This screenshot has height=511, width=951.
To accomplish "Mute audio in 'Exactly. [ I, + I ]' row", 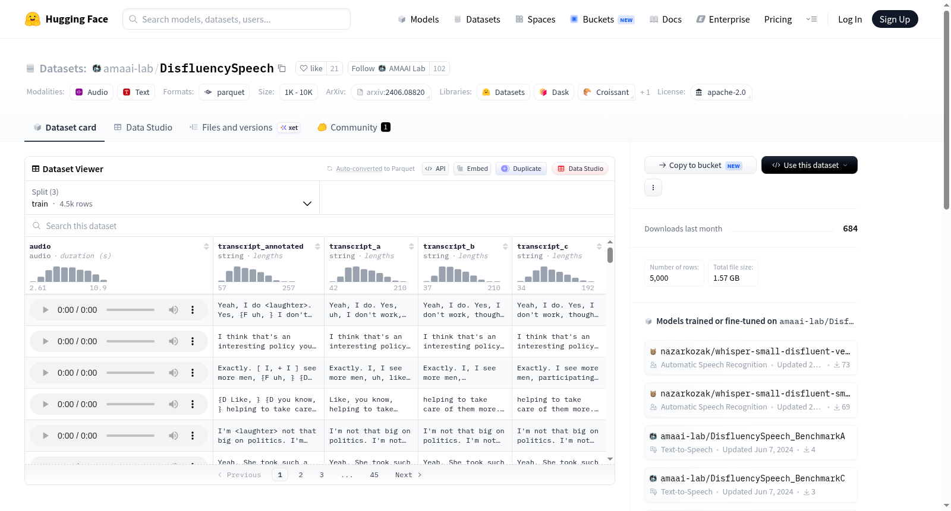I will click(x=173, y=373).
